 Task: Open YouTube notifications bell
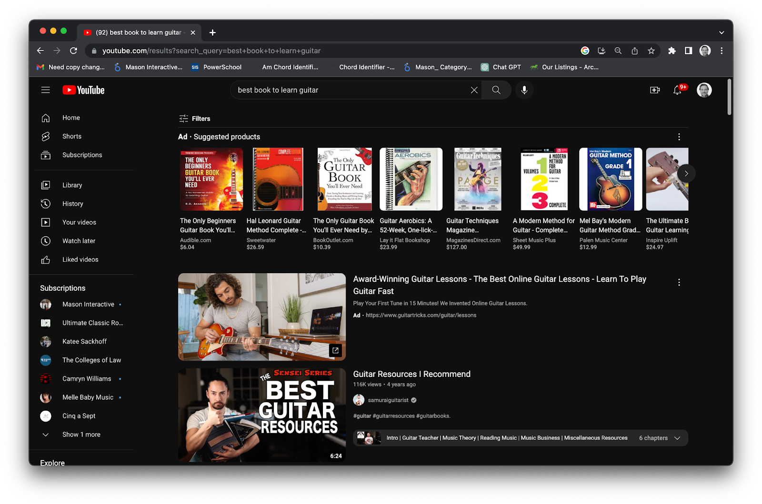pyautogui.click(x=677, y=90)
